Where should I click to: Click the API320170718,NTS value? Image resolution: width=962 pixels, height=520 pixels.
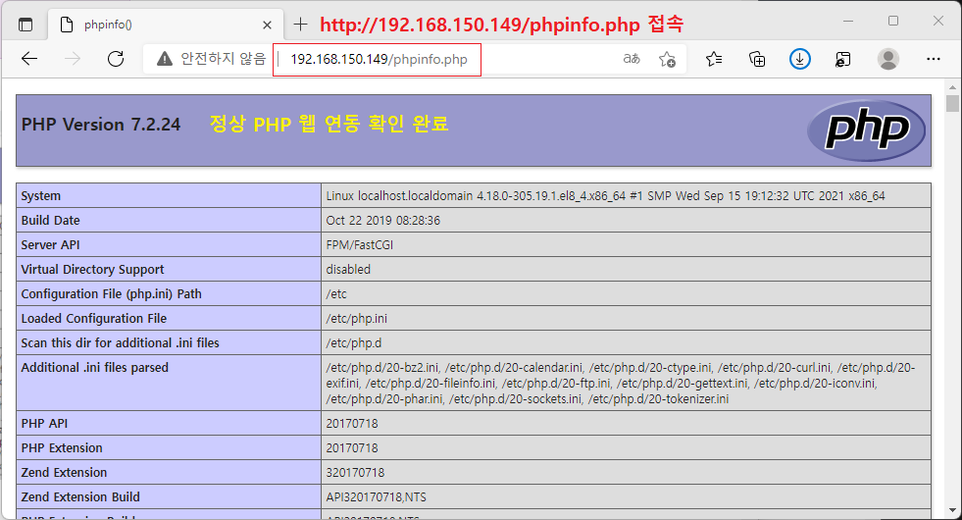[376, 497]
